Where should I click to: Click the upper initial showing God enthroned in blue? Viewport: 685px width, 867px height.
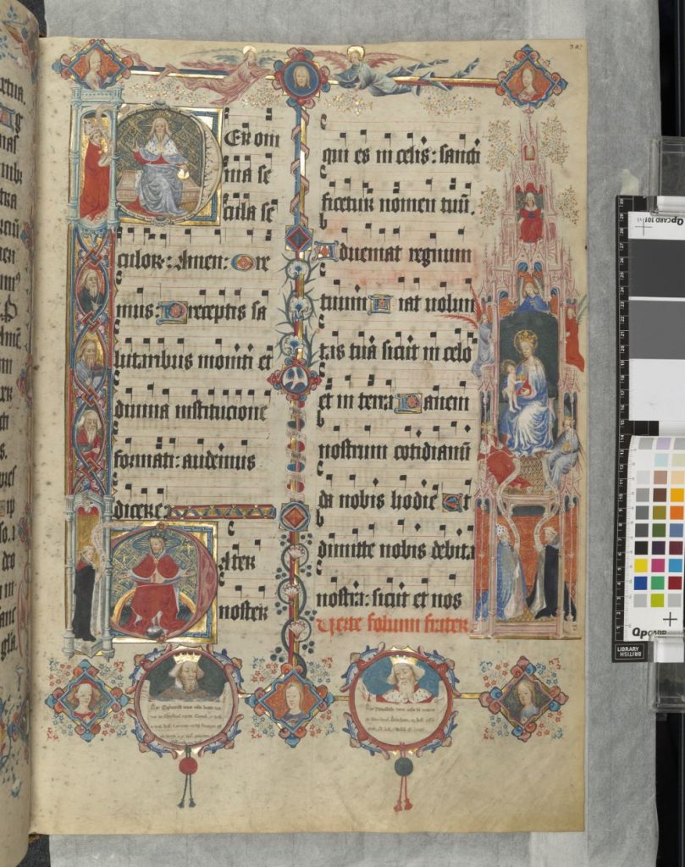[x=168, y=164]
